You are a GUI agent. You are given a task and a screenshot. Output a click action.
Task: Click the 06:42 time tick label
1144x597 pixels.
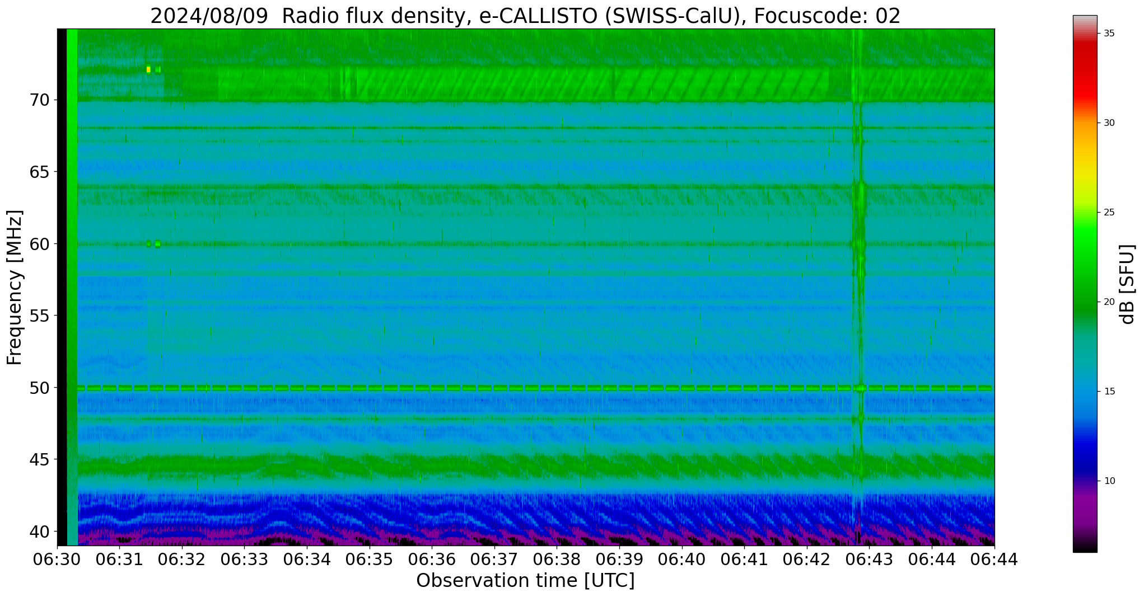point(807,560)
